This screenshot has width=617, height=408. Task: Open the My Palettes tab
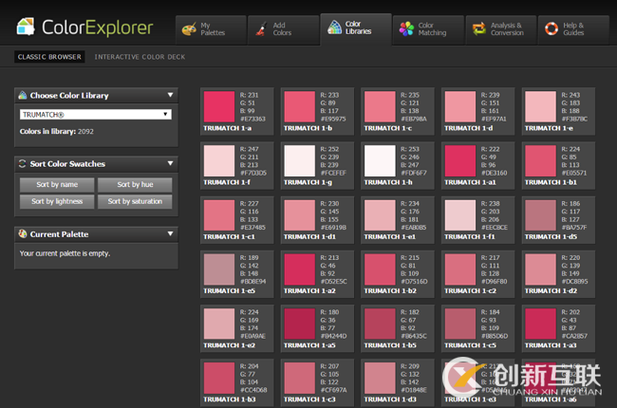211,29
